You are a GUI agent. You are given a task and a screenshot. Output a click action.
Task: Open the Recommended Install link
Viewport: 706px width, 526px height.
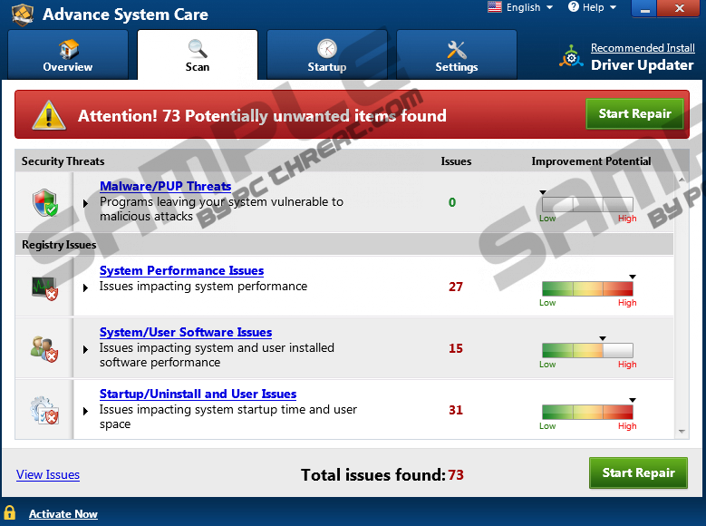pyautogui.click(x=643, y=48)
